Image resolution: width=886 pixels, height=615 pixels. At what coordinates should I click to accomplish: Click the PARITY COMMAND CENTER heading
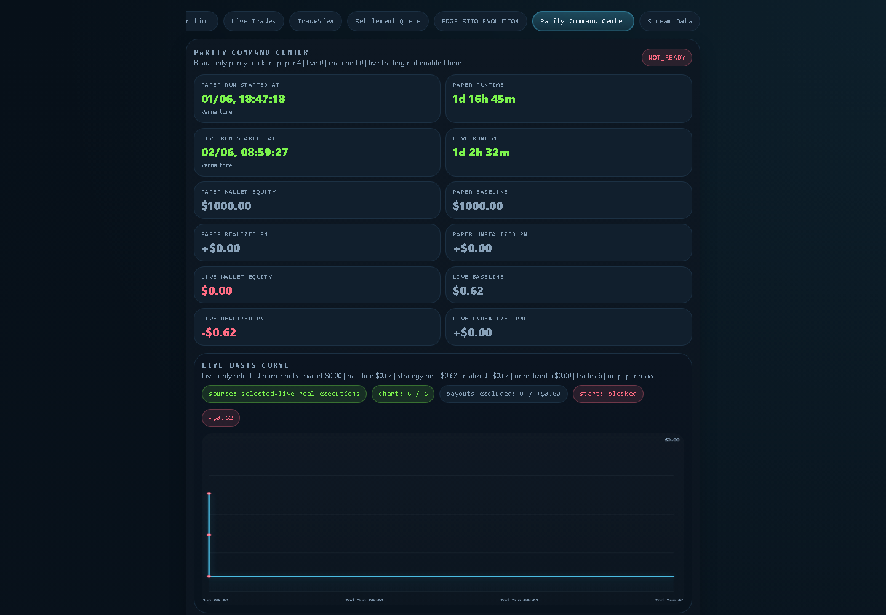251,53
